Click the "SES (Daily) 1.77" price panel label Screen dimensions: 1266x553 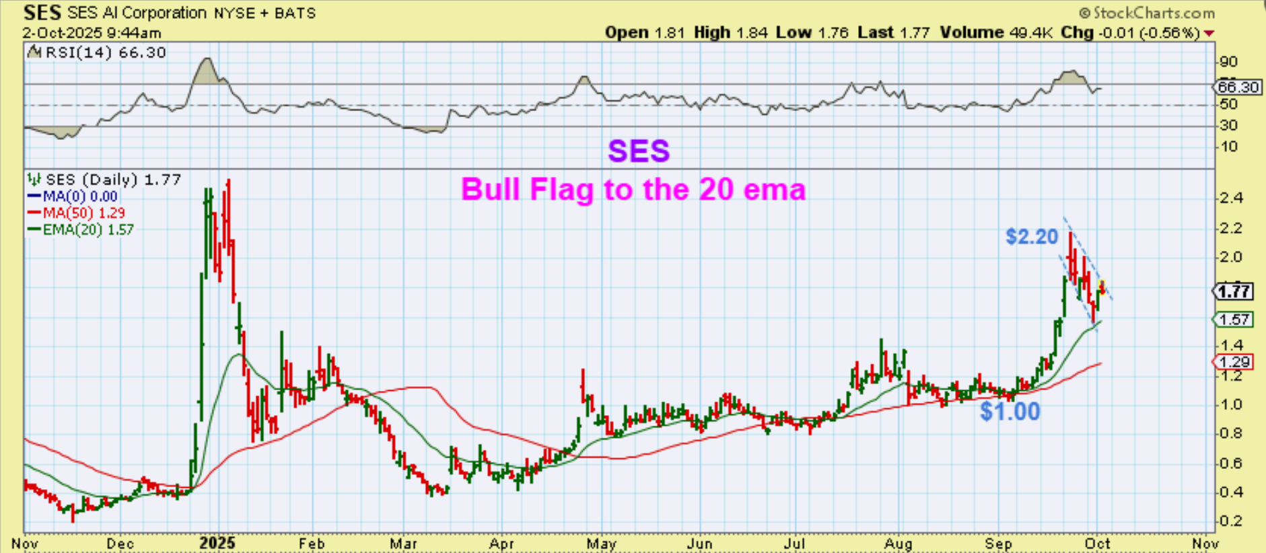(x=113, y=180)
